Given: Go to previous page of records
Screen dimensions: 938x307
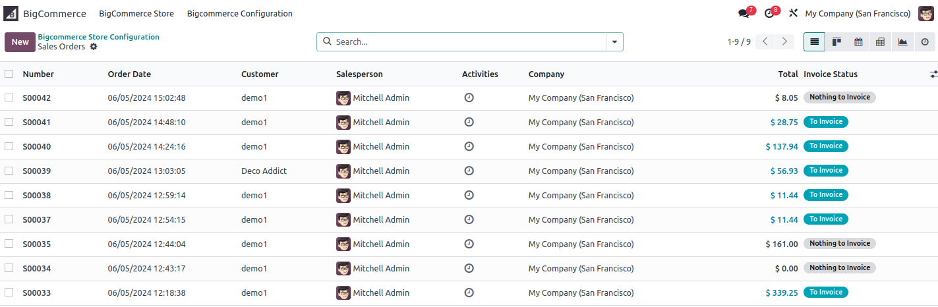Looking at the screenshot, I should point(765,42).
